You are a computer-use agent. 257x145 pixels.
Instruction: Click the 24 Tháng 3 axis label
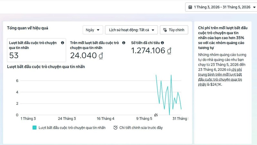pos(67,118)
